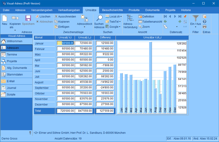The width and height of the screenshot is (219, 142).
Task: Go to previous record arrow
Action: click(x=170, y=16)
